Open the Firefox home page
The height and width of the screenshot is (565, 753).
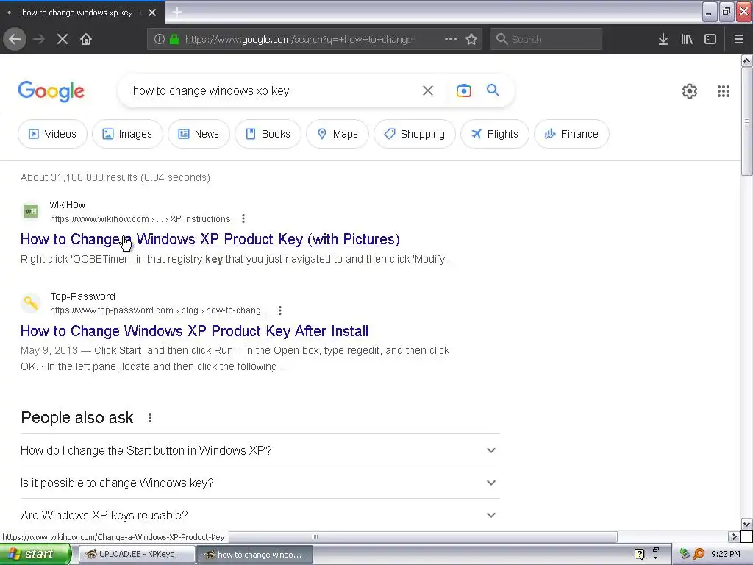[86, 39]
